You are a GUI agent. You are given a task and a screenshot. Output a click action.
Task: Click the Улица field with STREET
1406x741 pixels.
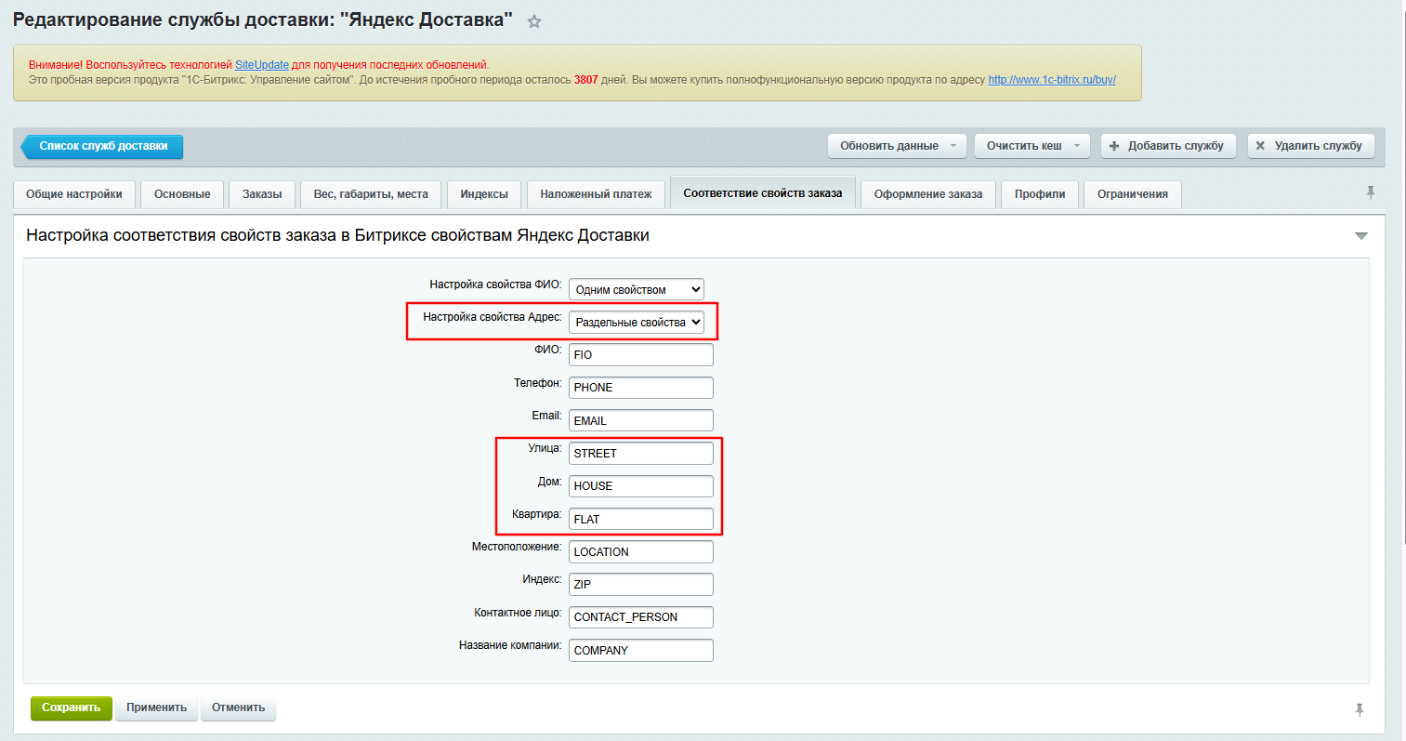pos(641,453)
